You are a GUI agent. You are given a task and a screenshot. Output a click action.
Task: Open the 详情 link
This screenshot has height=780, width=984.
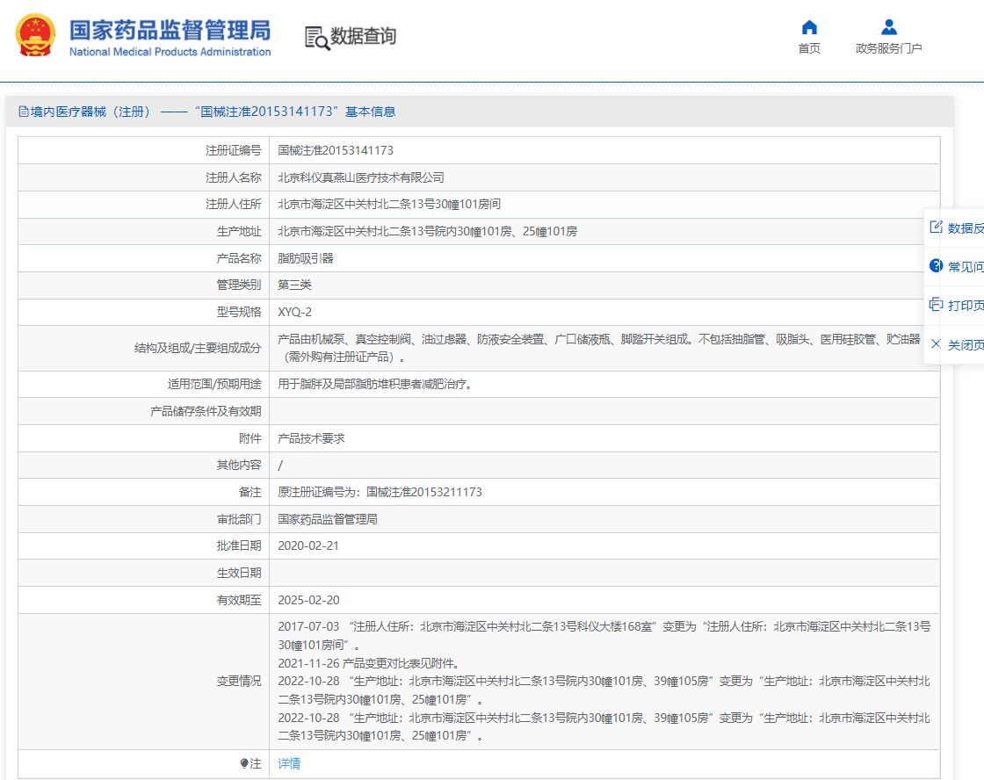click(287, 763)
